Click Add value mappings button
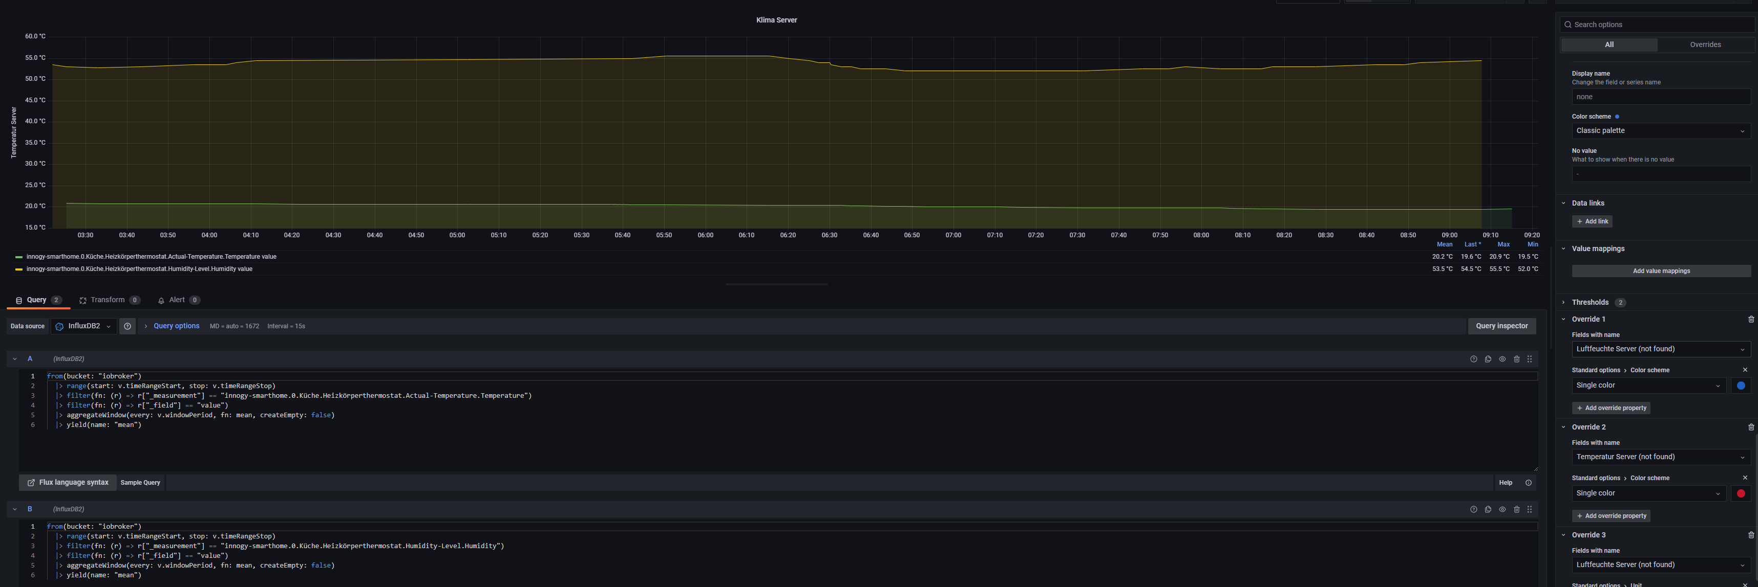The image size is (1758, 587). tap(1660, 272)
